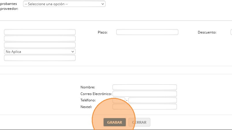
Task: Select the middle field above 'No Aplica'
Action: (40, 38)
